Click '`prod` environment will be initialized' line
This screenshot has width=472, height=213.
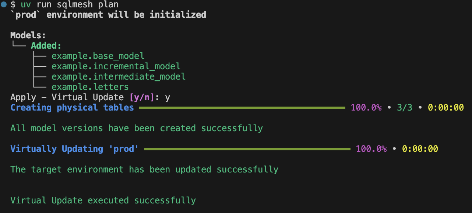pyautogui.click(x=108, y=15)
